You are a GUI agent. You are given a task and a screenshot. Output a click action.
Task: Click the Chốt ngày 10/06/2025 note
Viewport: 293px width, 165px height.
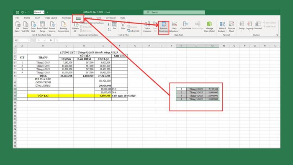124,95
